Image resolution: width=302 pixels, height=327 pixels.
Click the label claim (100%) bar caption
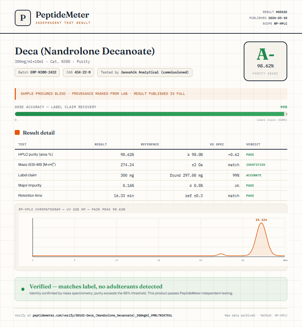(x=272, y=120)
